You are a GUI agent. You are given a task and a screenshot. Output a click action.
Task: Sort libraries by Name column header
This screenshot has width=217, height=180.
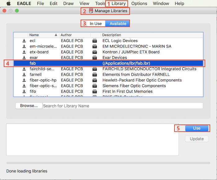[x=43, y=35]
